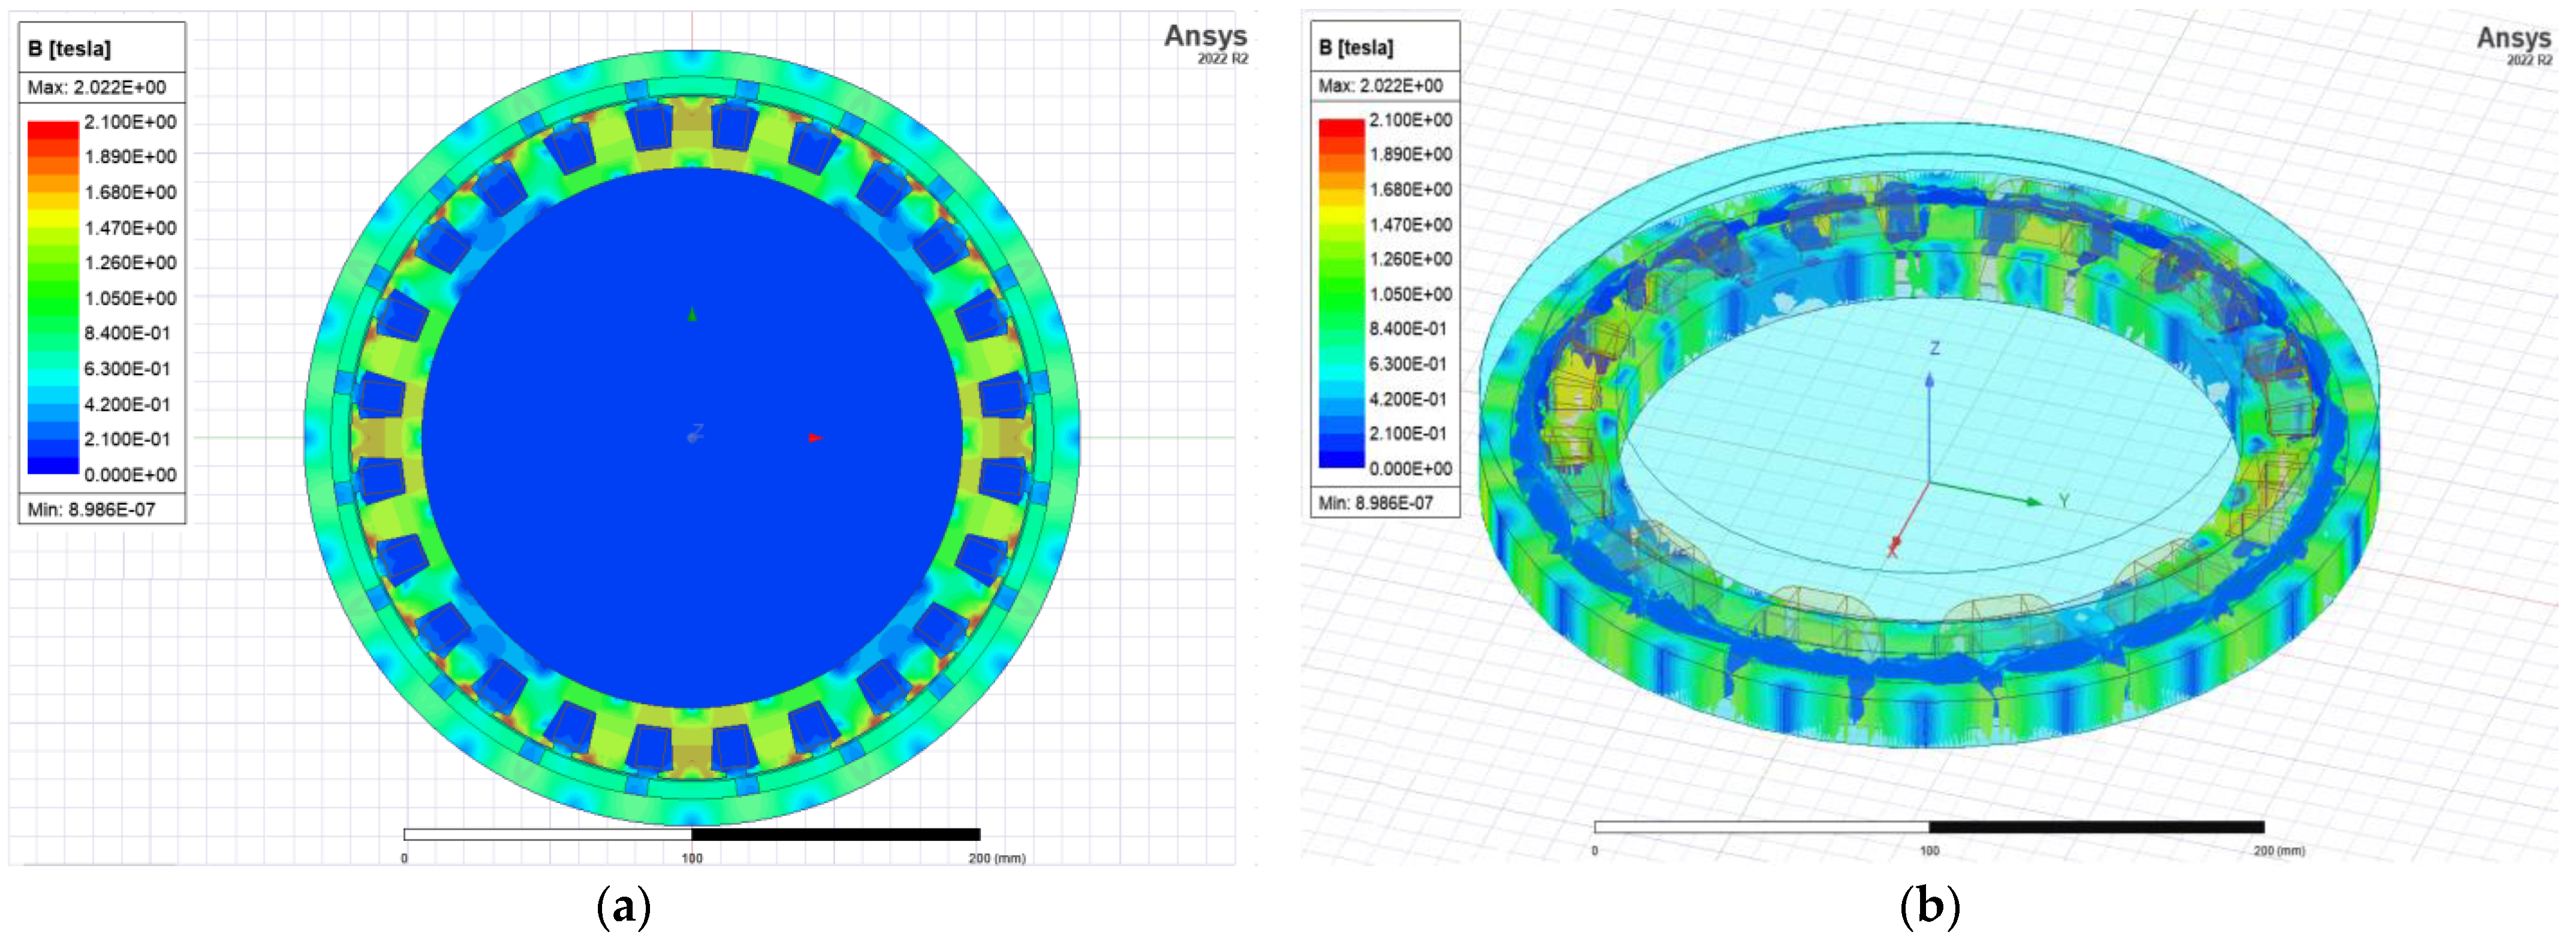Click the (b) caption label below right plot

coord(1929,907)
